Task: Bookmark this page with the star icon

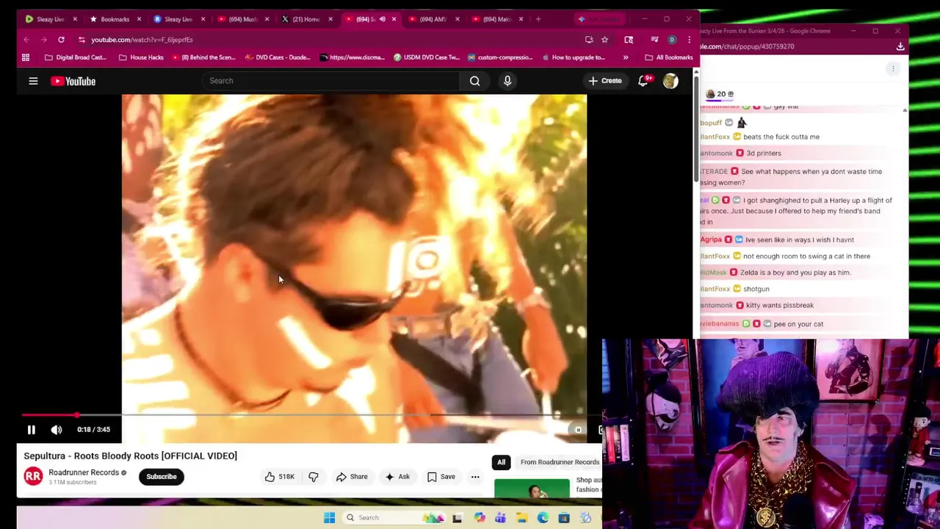Action: click(x=604, y=40)
